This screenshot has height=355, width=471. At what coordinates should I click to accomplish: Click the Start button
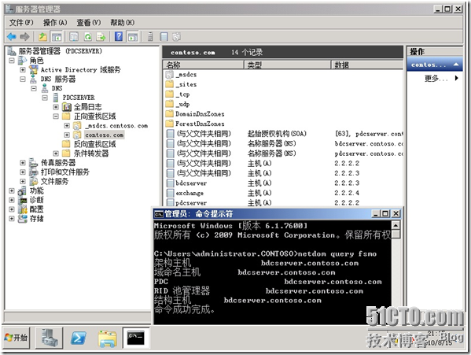[17, 338]
